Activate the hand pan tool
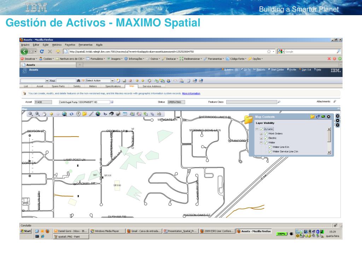The width and height of the screenshot is (362, 271). 44,114
